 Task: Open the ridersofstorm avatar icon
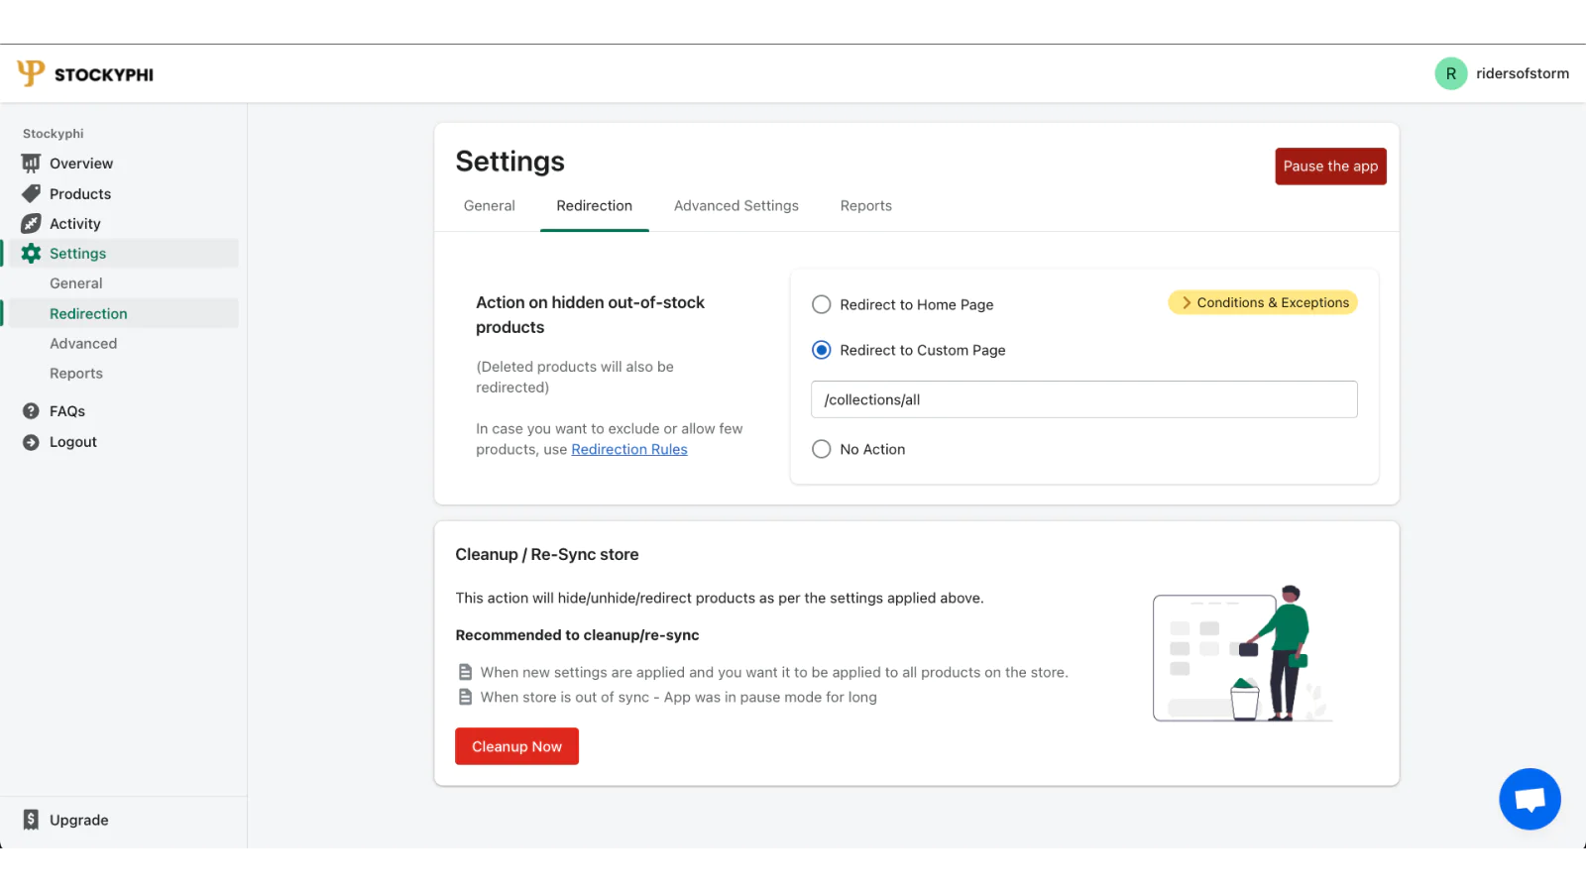(1450, 73)
